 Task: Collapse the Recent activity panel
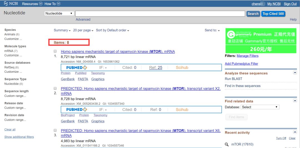tap(295, 132)
